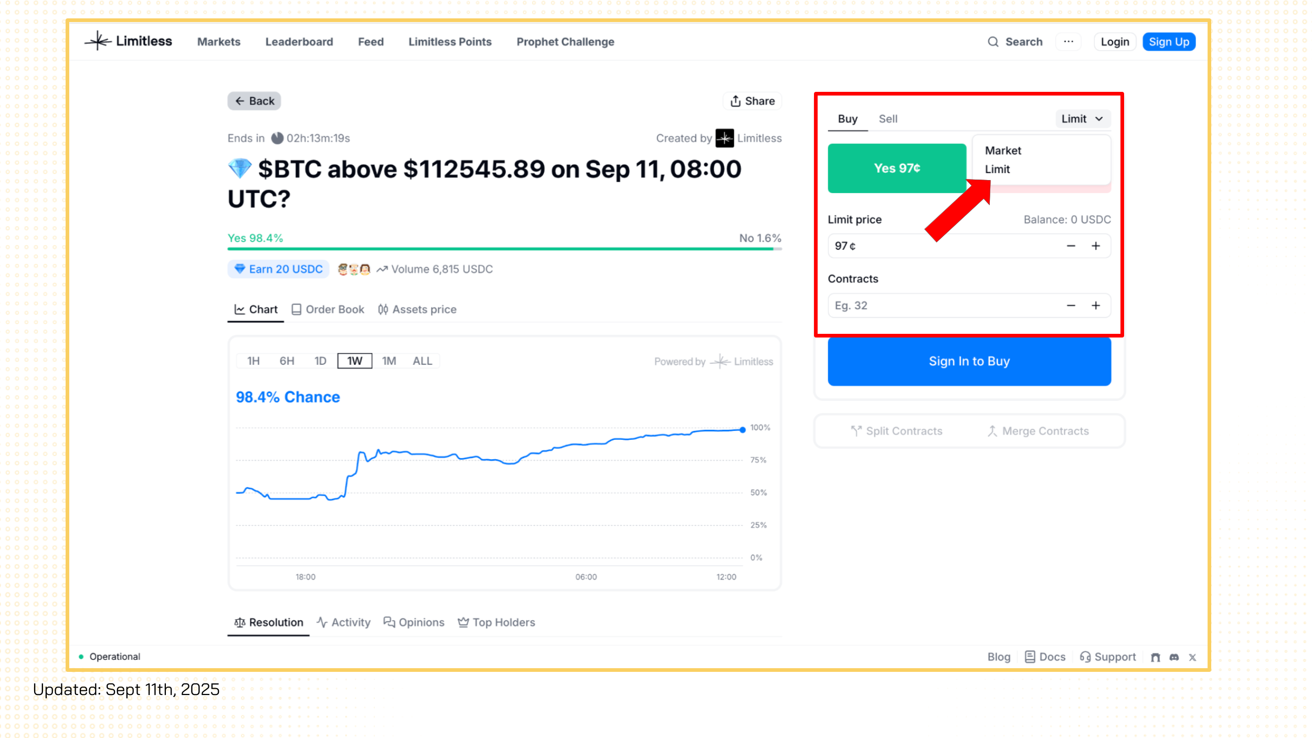This screenshot has width=1312, height=738.
Task: Switch to the Buy tab
Action: coord(848,119)
